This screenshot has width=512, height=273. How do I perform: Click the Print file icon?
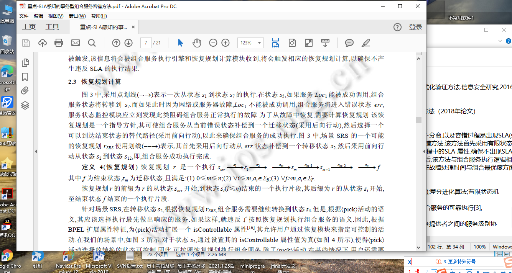click(59, 43)
